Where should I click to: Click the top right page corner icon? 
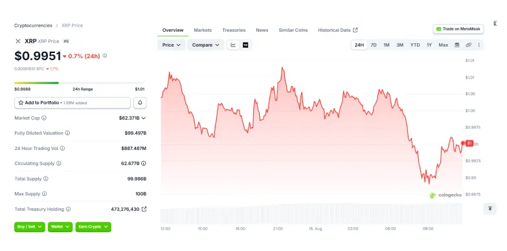click(x=495, y=23)
